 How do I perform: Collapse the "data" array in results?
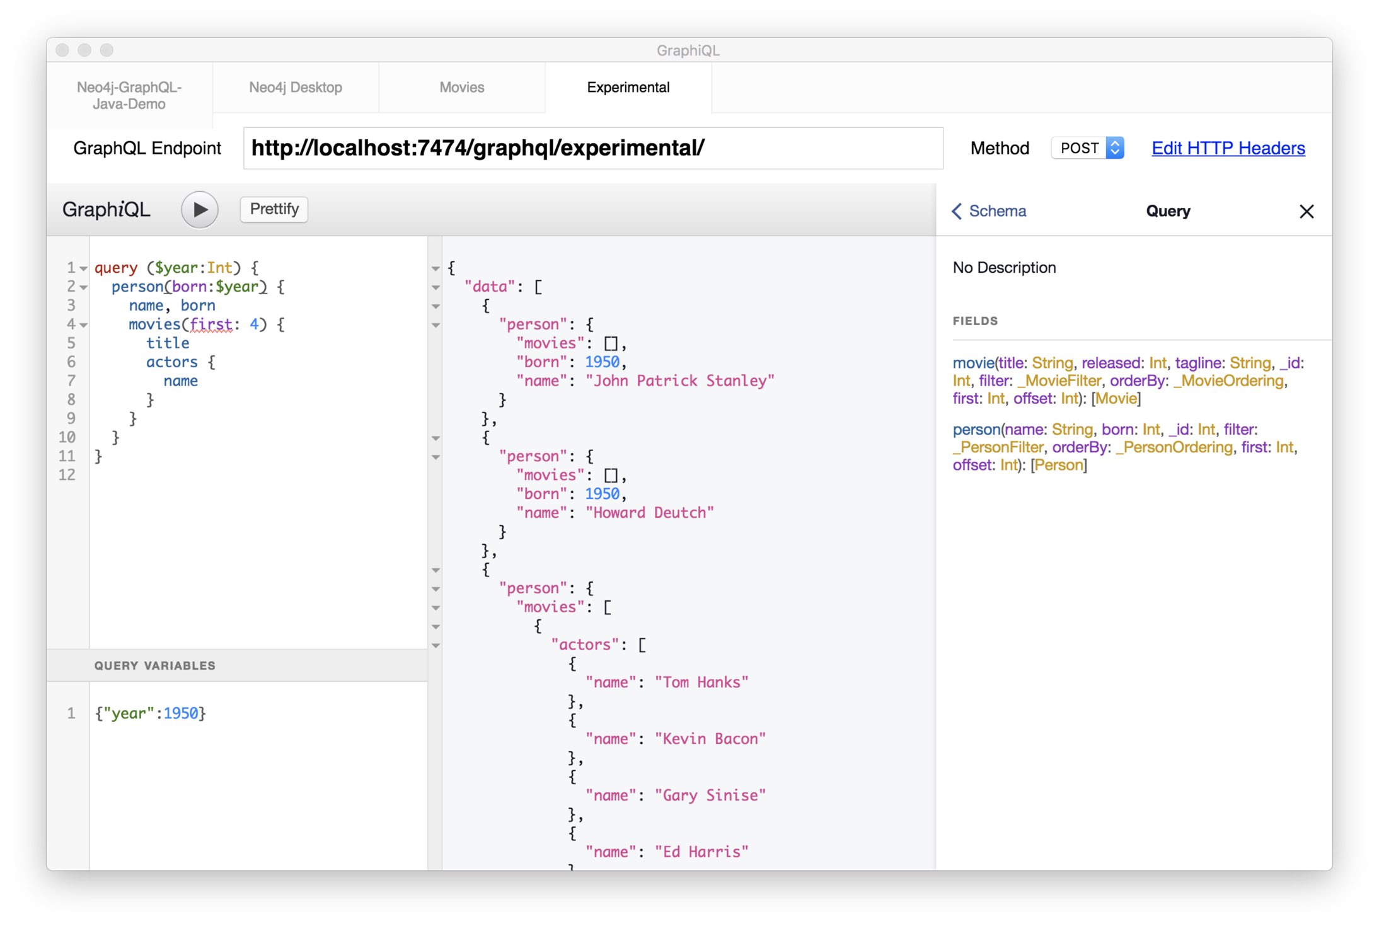click(x=436, y=288)
